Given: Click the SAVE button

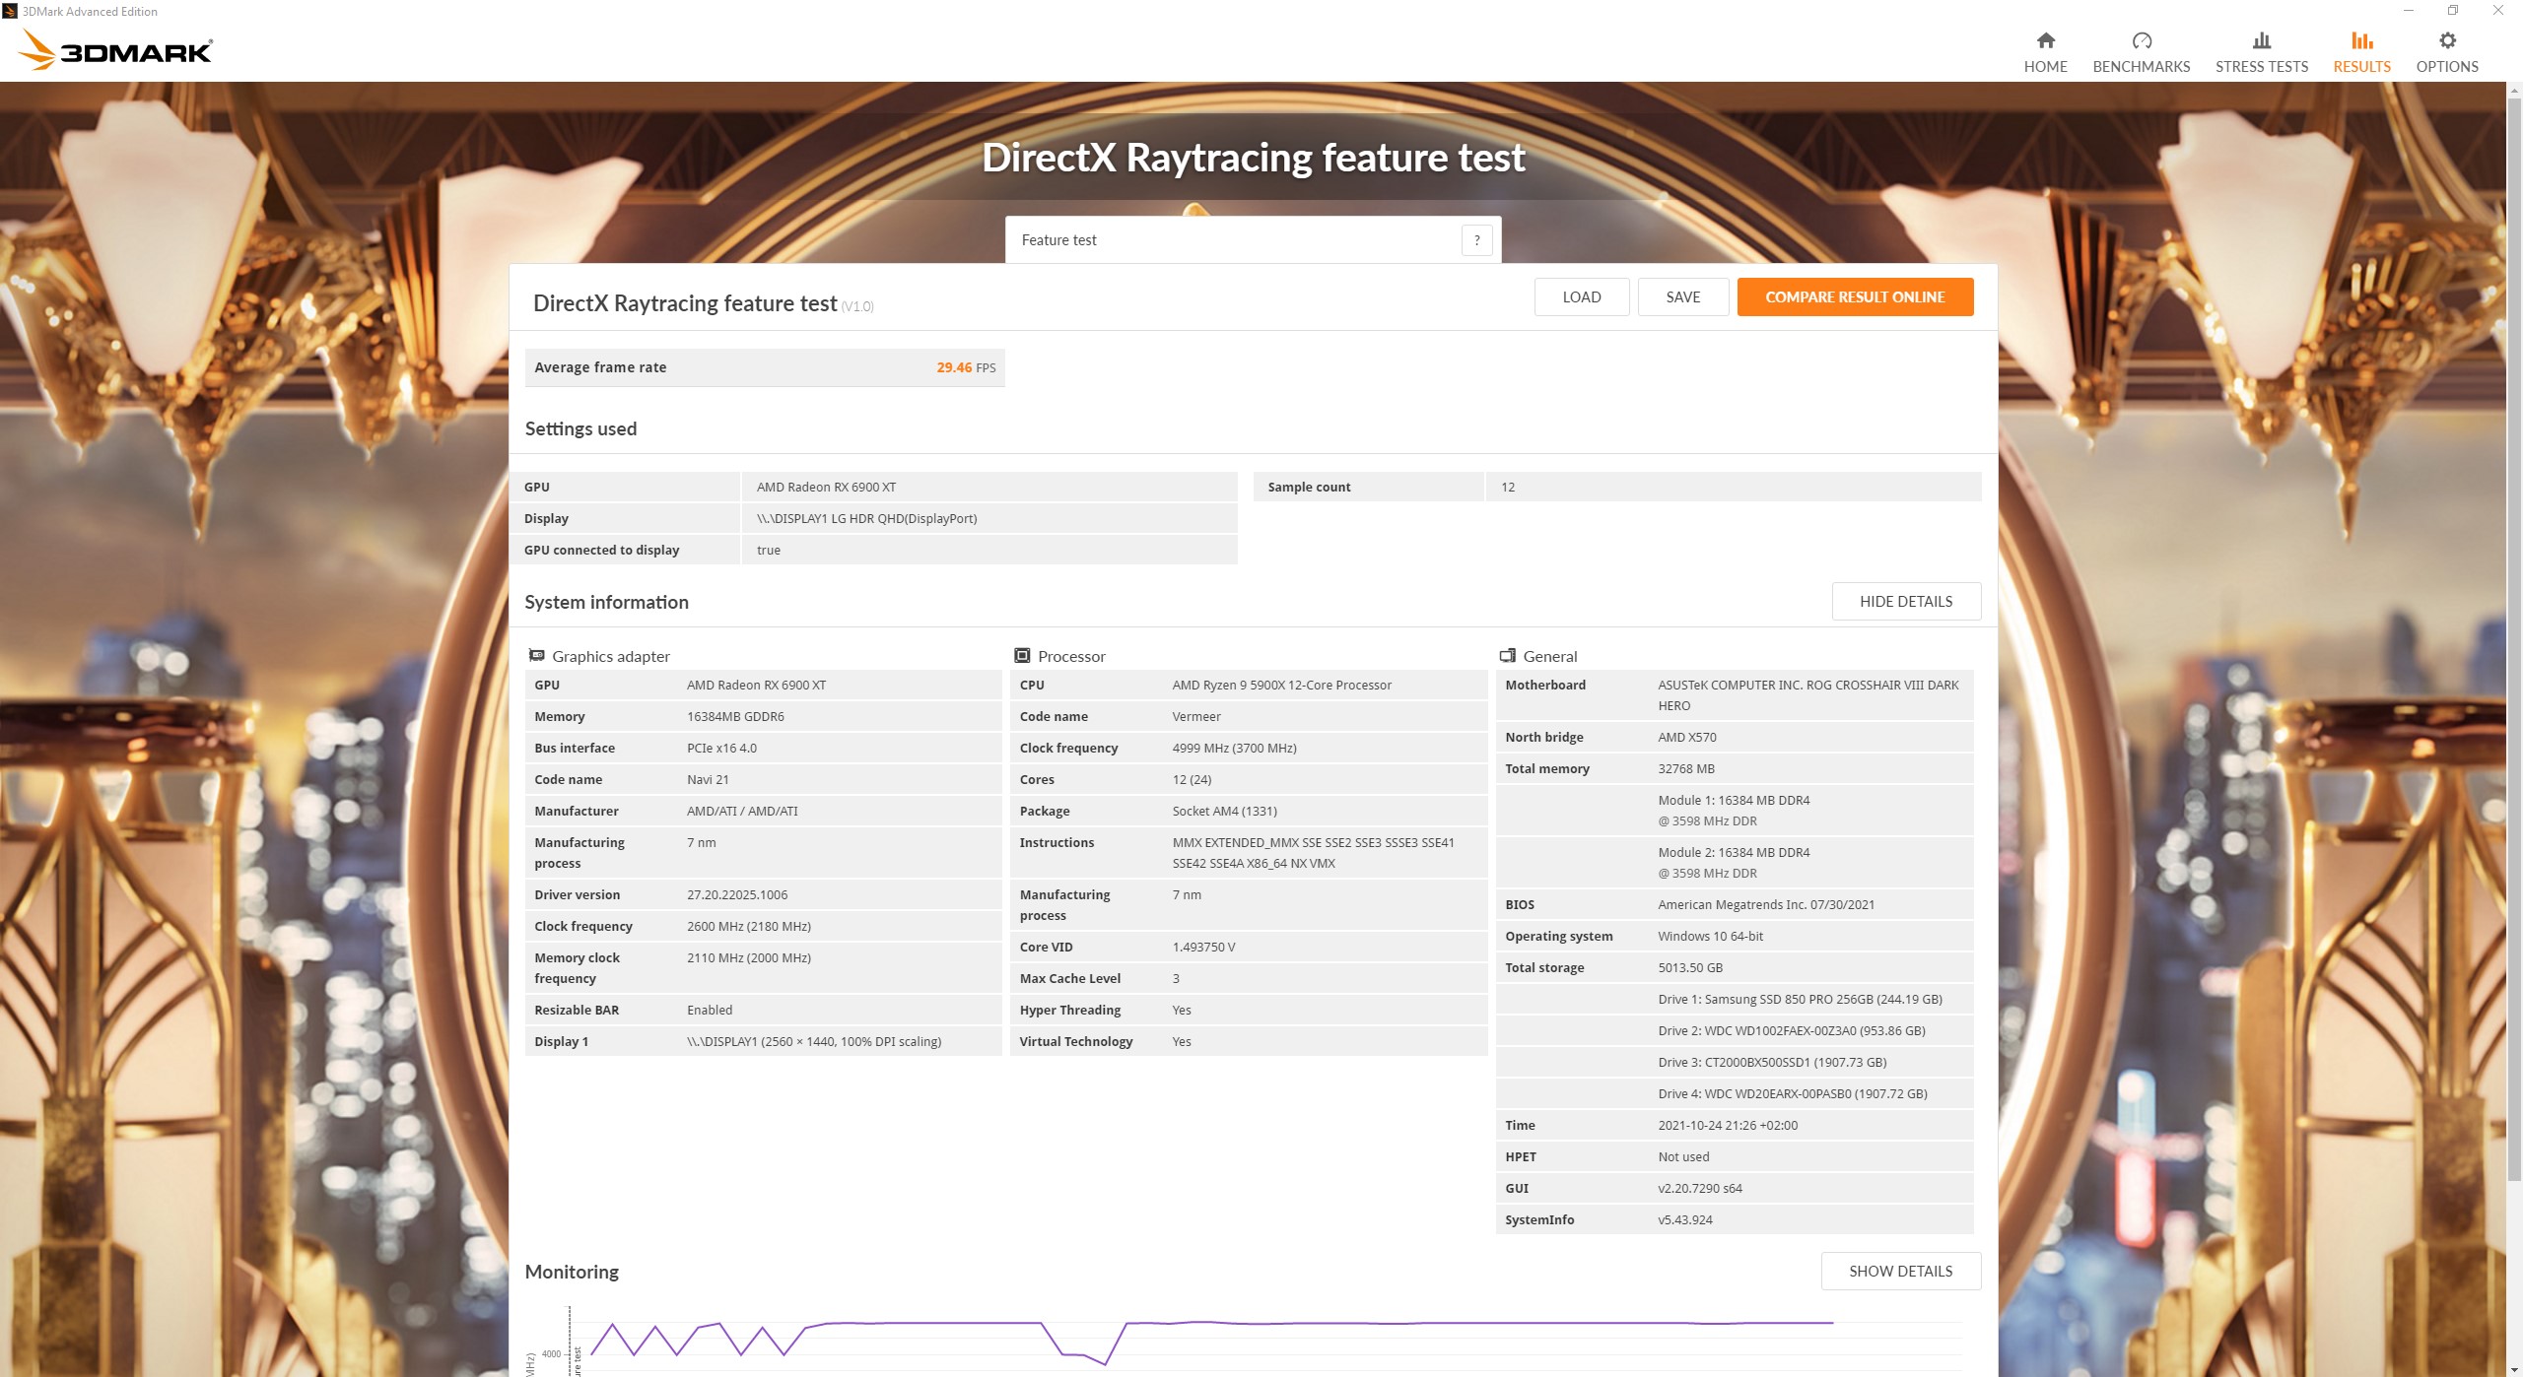Looking at the screenshot, I should click(x=1682, y=296).
